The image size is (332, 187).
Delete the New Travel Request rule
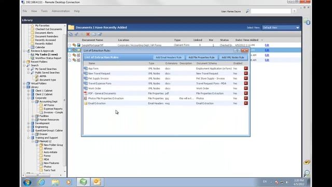click(x=245, y=73)
